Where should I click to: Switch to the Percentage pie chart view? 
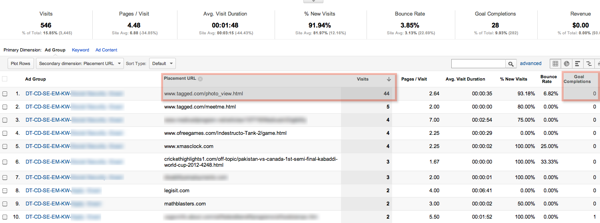pyautogui.click(x=566, y=63)
